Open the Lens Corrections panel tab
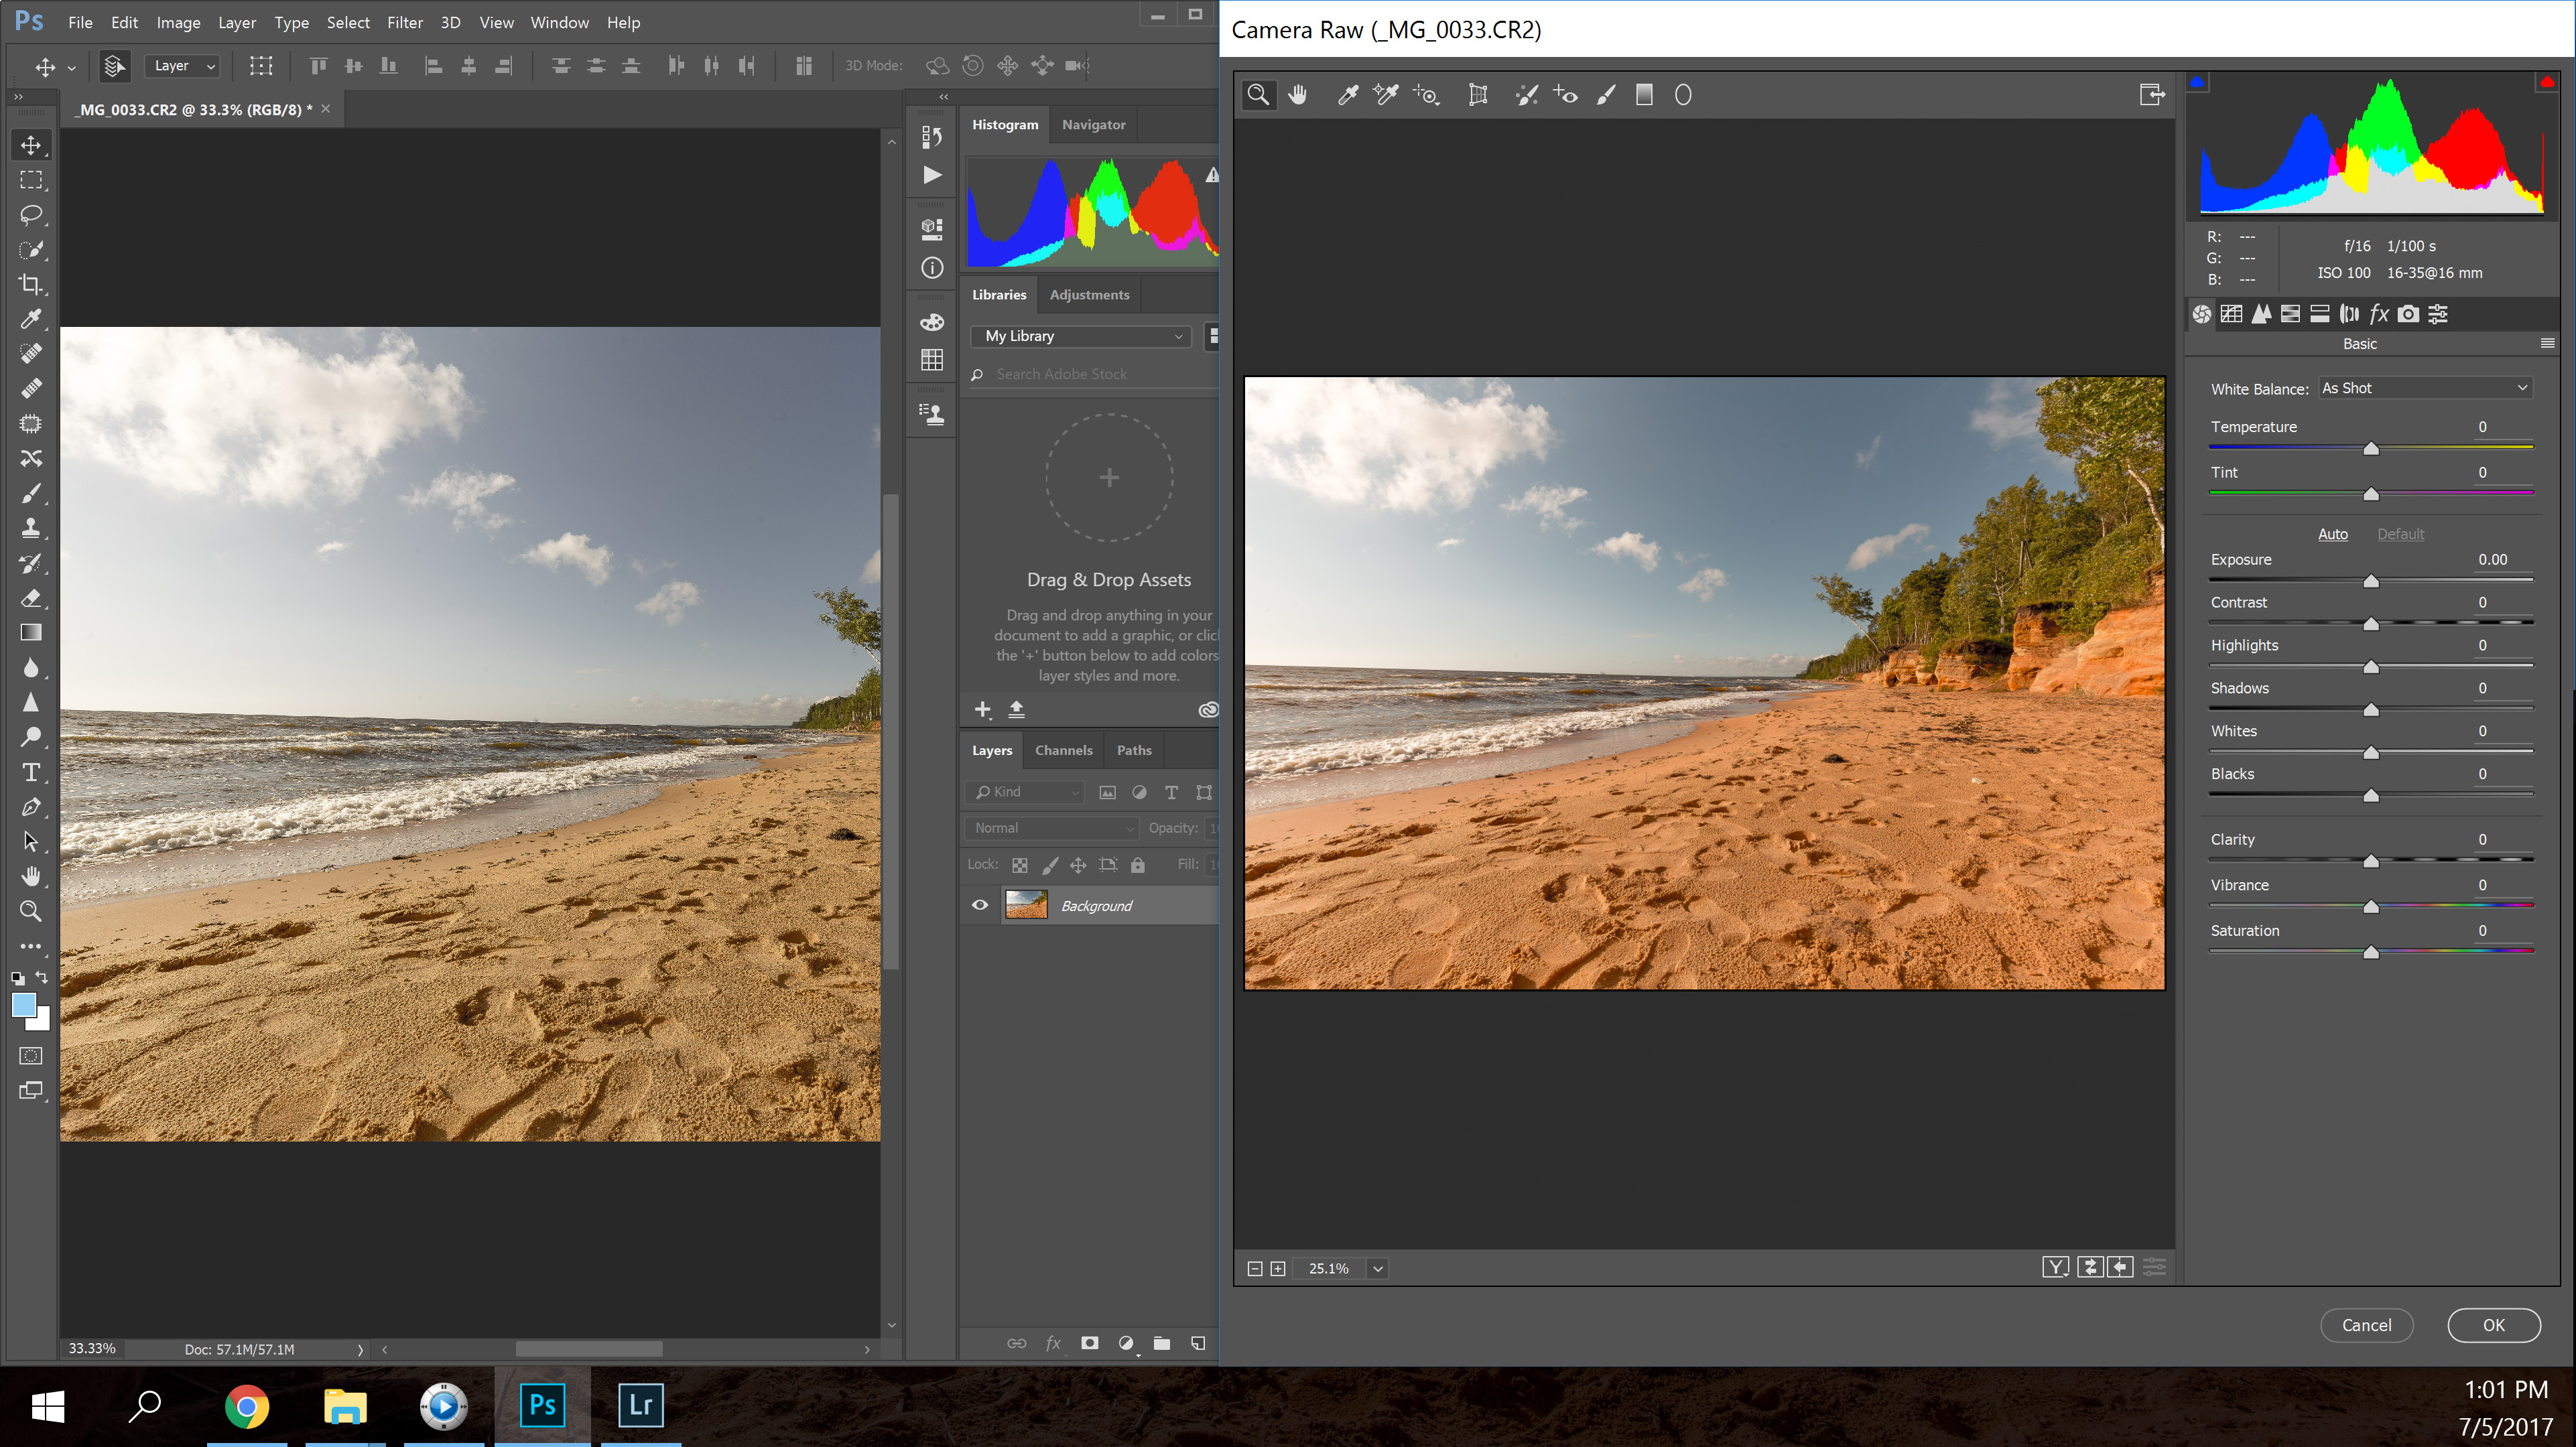This screenshot has width=2576, height=1447. pos(2349,314)
